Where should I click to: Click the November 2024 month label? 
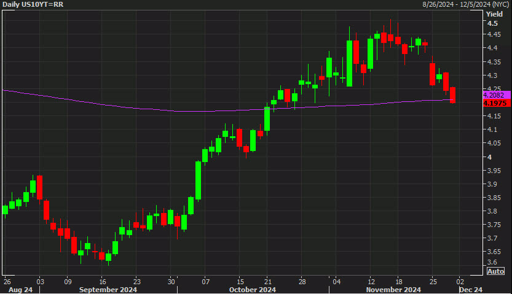pos(393,290)
